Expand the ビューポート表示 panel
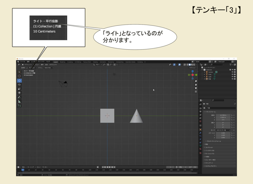253x184 pixels. (x=210, y=160)
